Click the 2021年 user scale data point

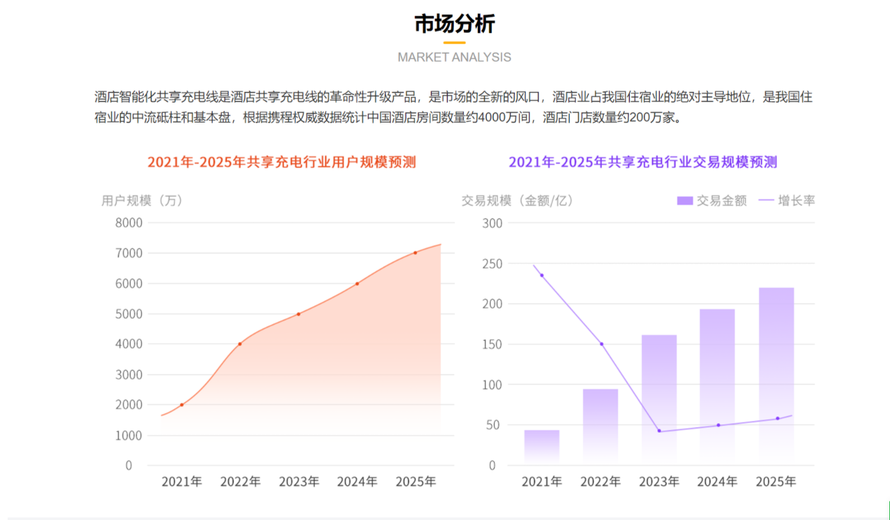(x=181, y=405)
